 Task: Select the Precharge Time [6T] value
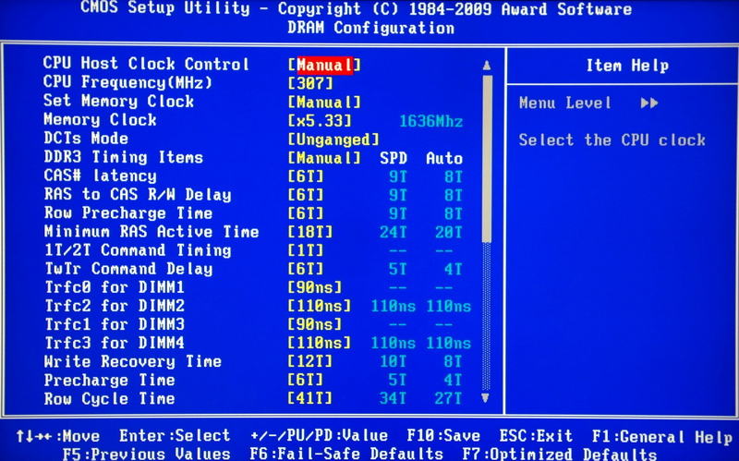pos(306,380)
